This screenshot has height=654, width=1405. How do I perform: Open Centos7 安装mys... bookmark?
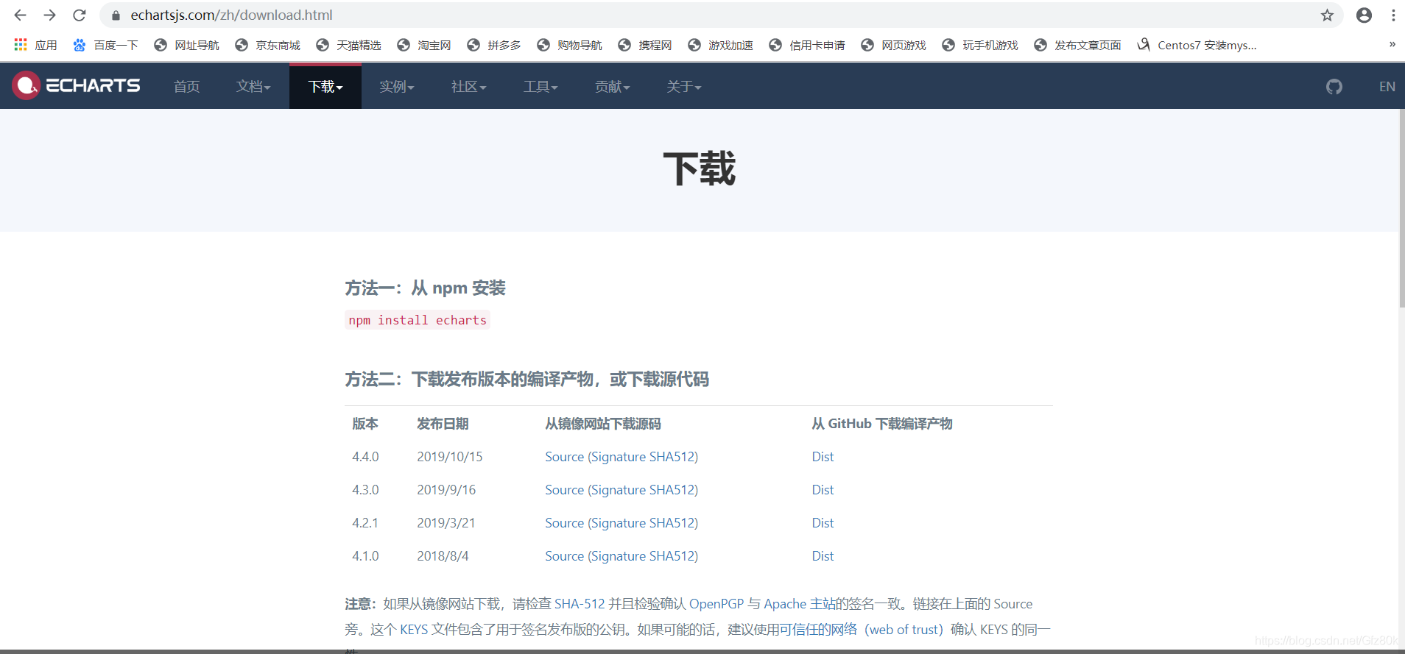pos(1197,45)
